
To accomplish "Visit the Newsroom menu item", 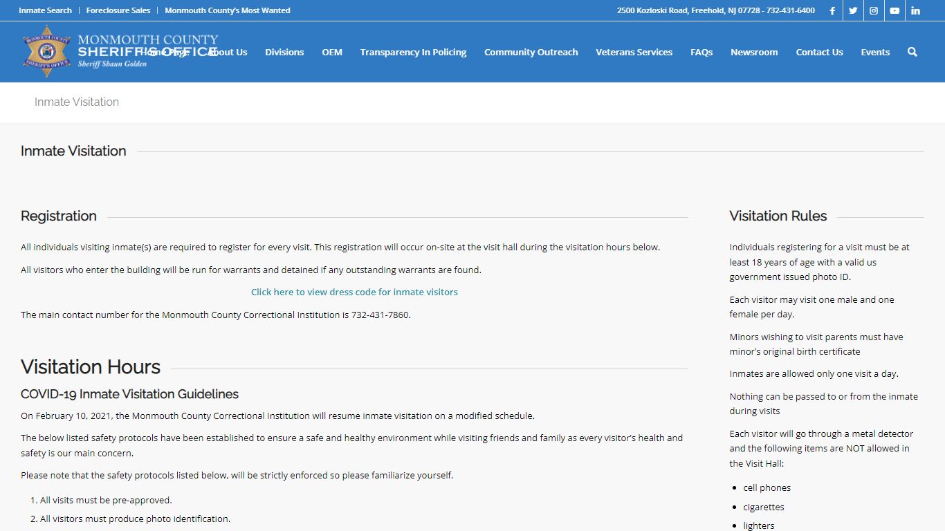I will pyautogui.click(x=754, y=52).
